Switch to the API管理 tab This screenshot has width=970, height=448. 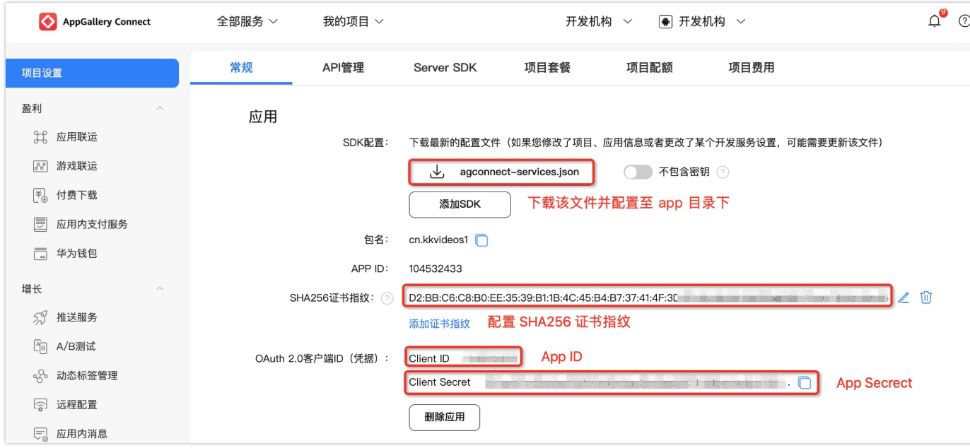343,68
